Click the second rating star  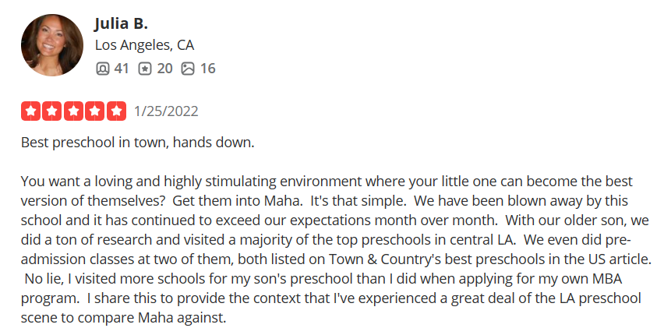tap(52, 111)
